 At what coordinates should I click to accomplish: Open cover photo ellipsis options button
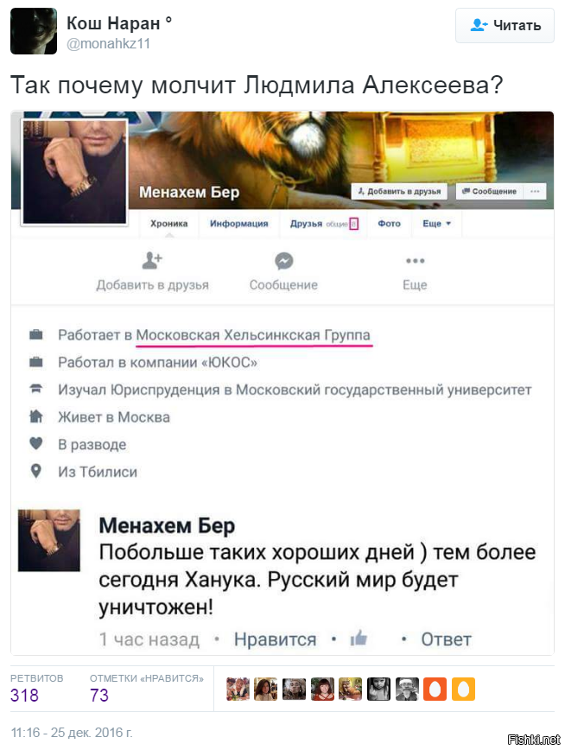535,191
